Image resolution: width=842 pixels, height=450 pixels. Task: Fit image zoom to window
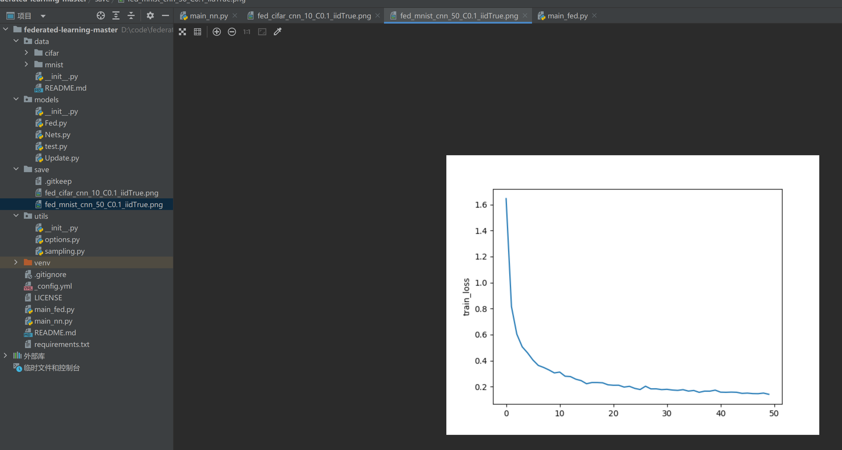[x=262, y=32]
